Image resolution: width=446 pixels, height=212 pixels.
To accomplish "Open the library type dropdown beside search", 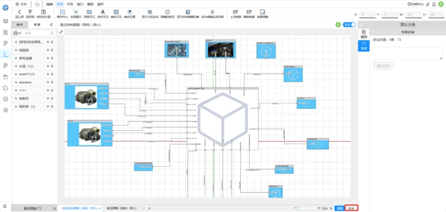I will [17, 33].
